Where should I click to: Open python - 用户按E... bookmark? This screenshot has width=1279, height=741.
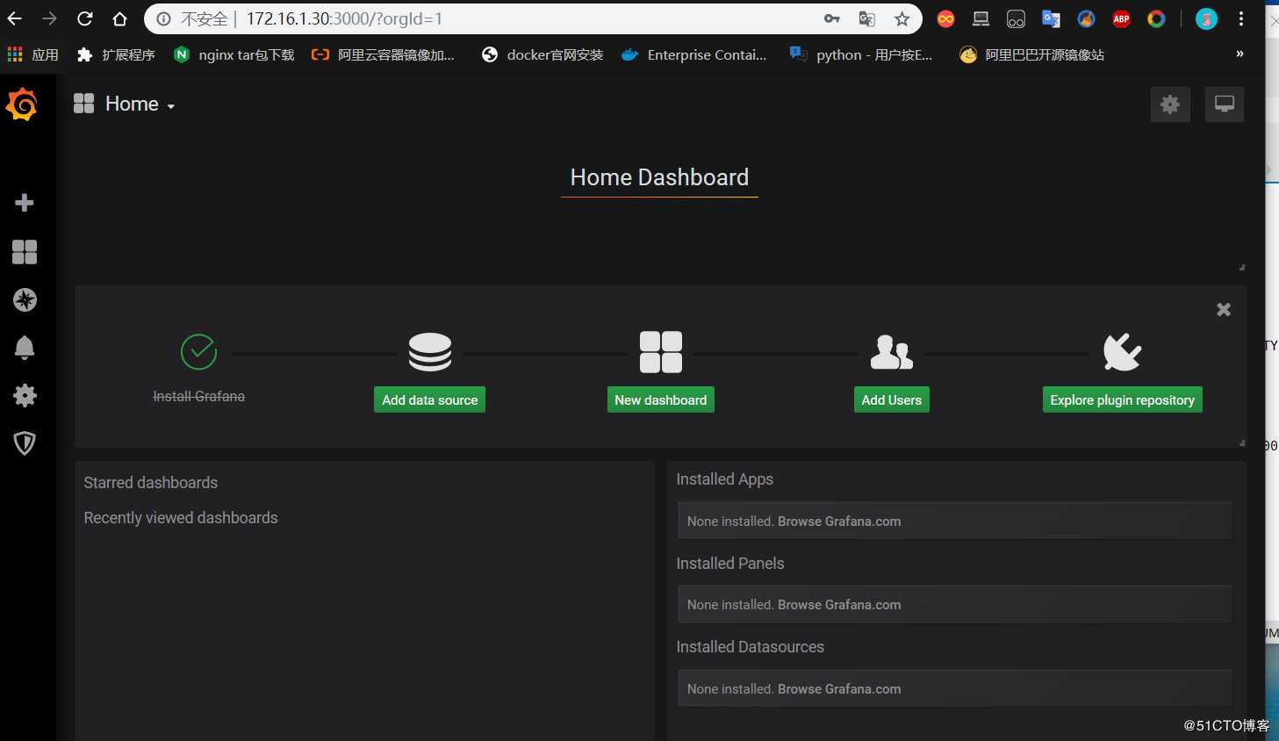861,54
